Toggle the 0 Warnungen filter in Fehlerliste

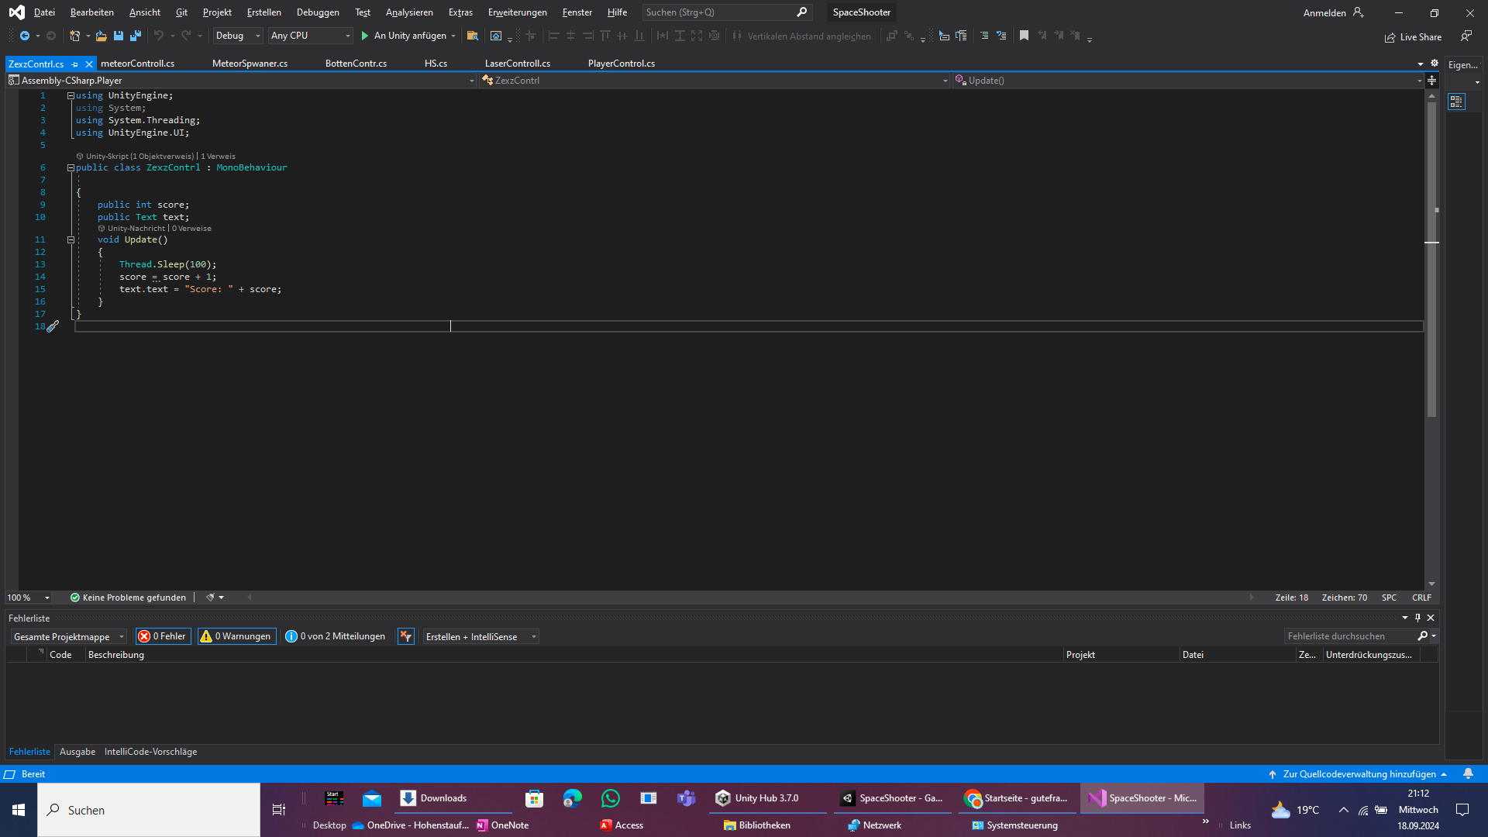coord(236,635)
